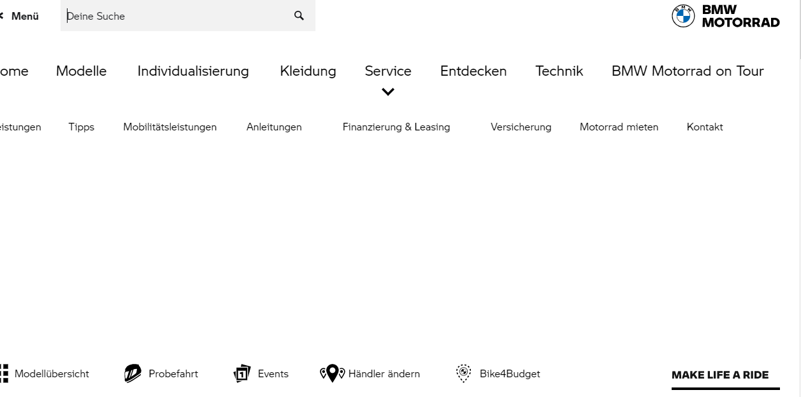Viewport: 801px width, 397px height.
Task: Open the Versicherung submenu link
Action: click(521, 127)
